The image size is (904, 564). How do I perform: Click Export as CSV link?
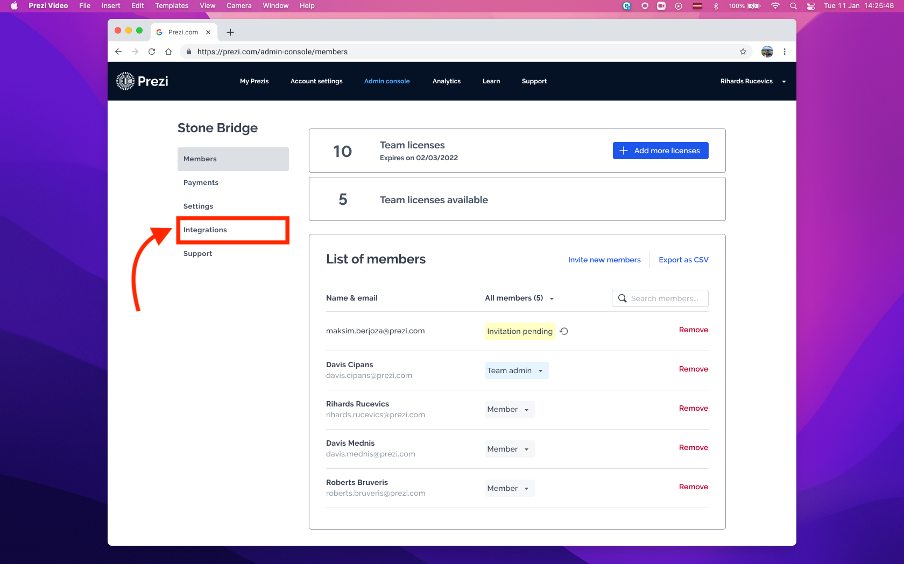pos(683,260)
